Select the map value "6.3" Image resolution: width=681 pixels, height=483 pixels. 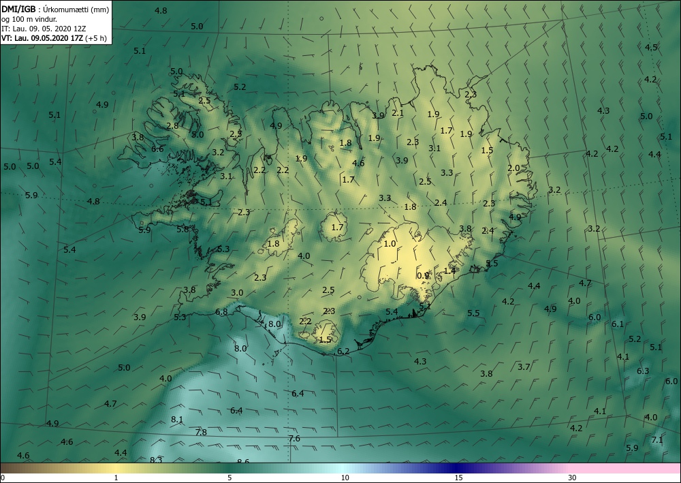click(643, 371)
